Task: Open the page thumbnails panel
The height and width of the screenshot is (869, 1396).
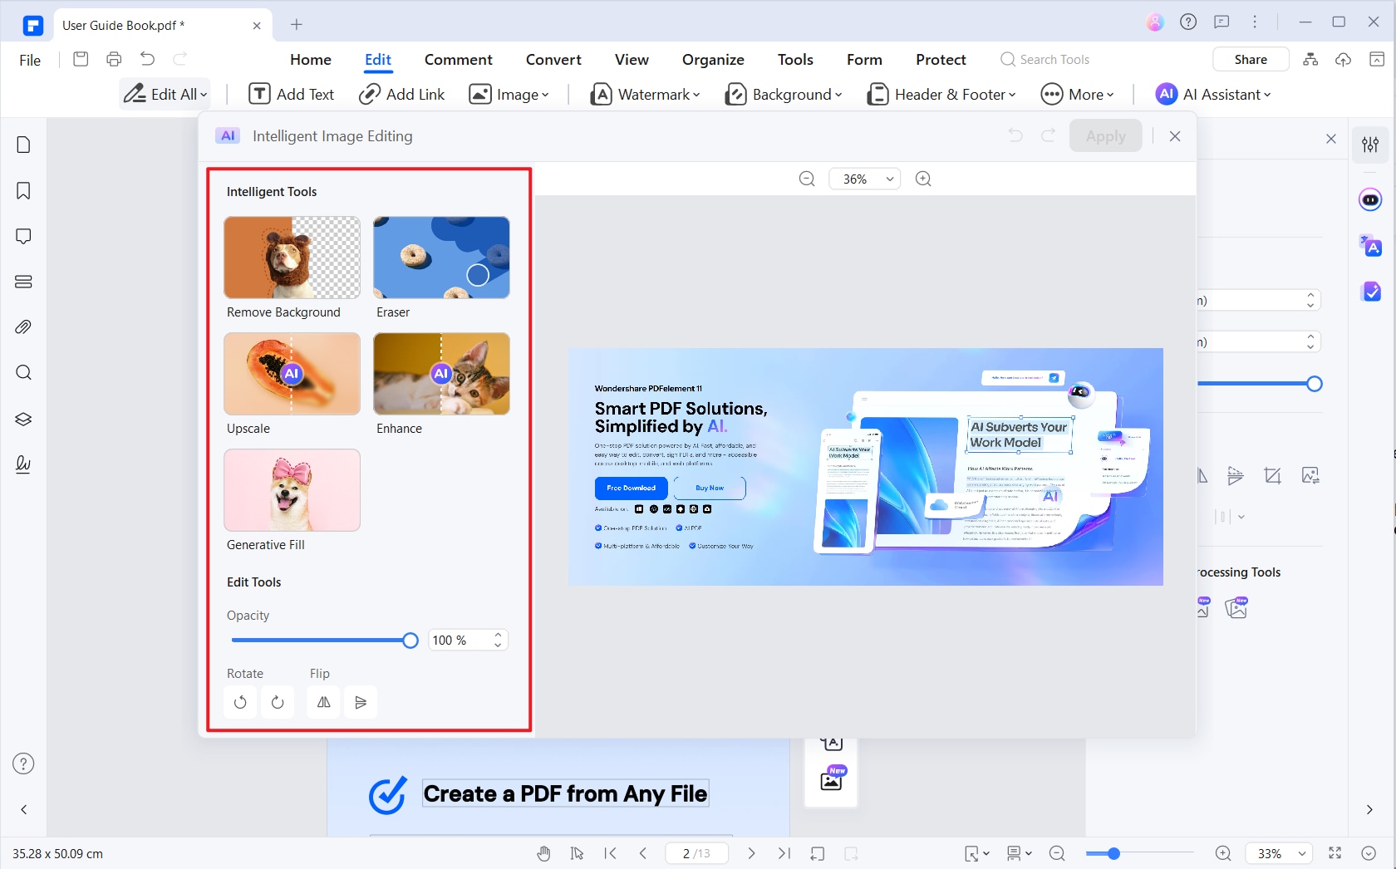Action: pos(23,145)
